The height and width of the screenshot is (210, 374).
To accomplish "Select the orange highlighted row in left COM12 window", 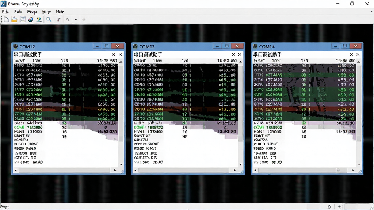I will coord(66,109).
